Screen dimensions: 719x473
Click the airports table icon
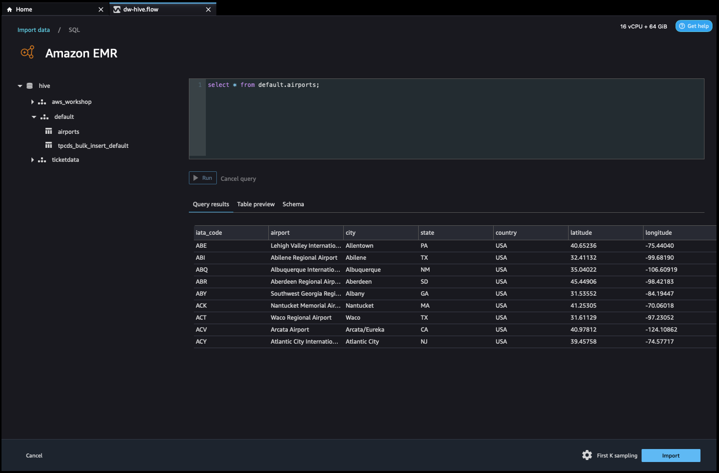[x=48, y=131]
